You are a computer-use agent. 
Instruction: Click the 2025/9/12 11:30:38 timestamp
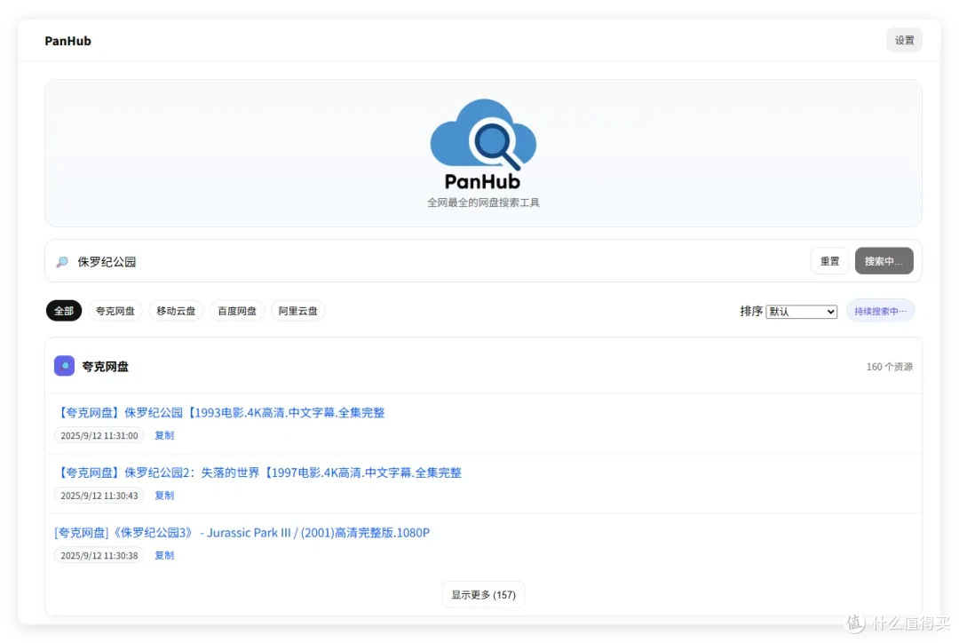99,555
